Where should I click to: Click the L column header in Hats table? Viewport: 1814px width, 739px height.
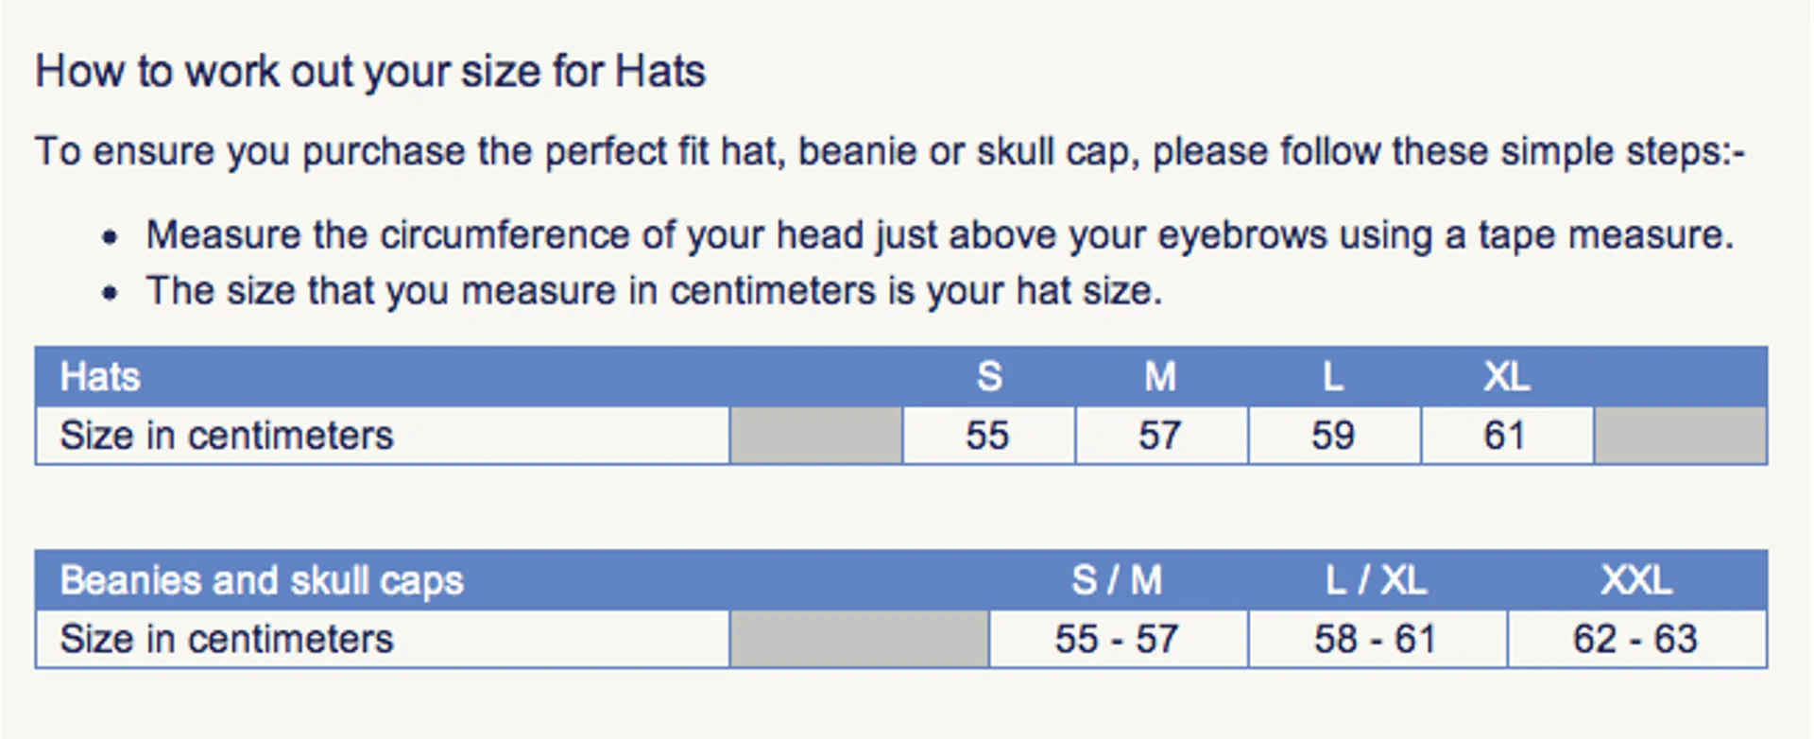pos(1333,377)
